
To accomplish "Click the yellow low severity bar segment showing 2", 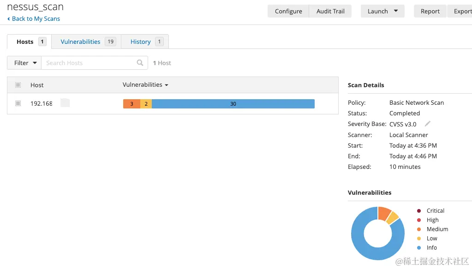I will pos(146,104).
